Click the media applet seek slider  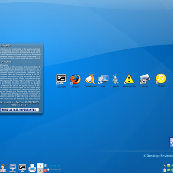click(x=54, y=170)
